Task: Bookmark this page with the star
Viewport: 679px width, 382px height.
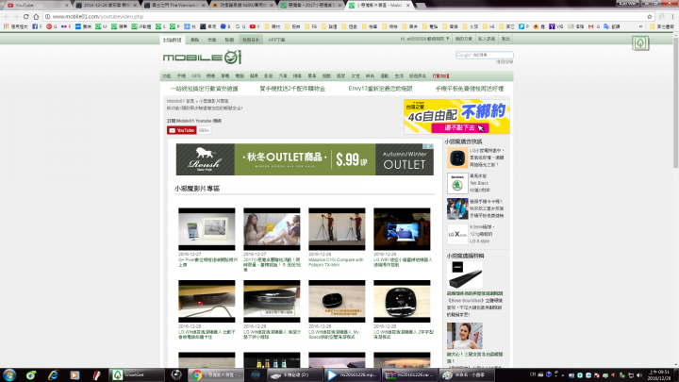Action: (x=650, y=16)
